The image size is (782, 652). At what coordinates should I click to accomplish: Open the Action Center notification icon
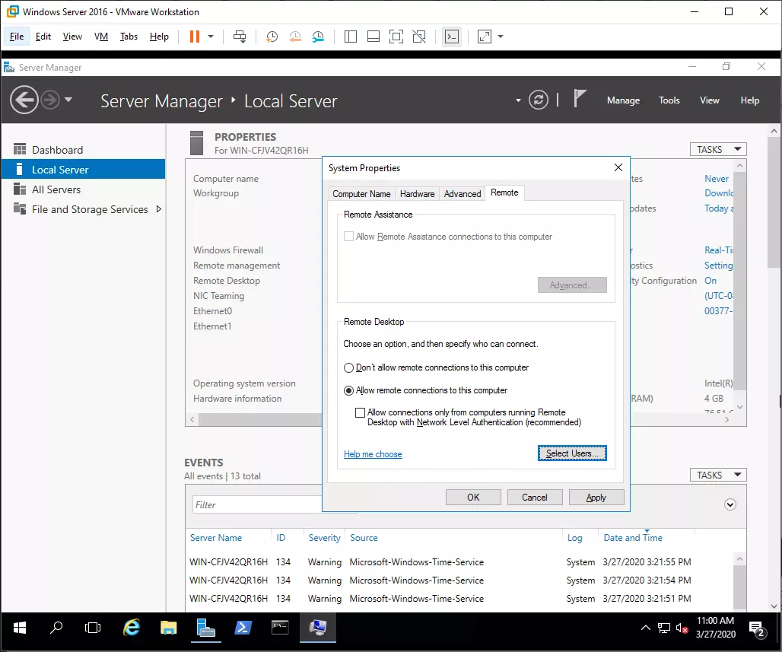758,629
